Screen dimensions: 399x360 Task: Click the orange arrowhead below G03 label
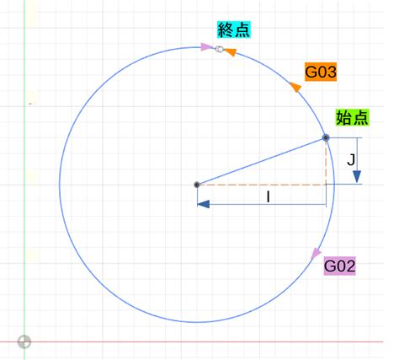[295, 87]
